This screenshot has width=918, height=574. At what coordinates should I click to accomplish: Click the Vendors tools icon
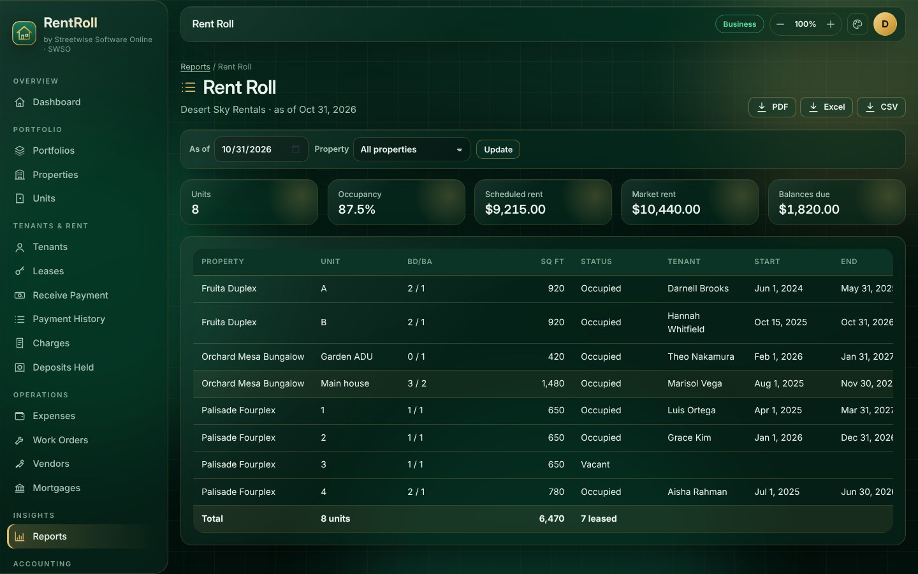20,464
